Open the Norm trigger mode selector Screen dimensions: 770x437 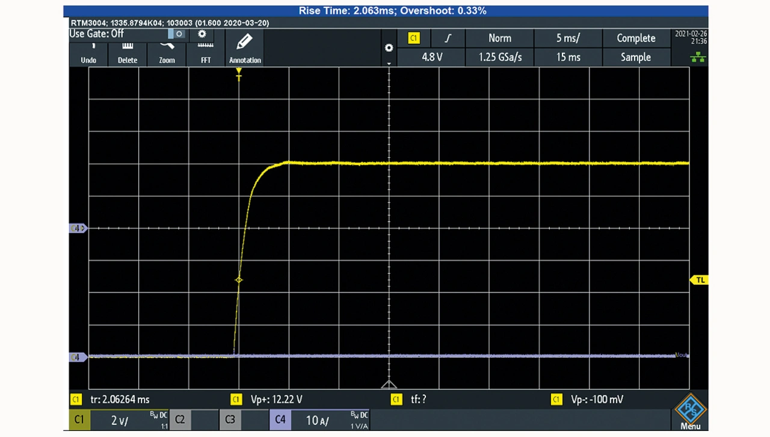(x=499, y=38)
